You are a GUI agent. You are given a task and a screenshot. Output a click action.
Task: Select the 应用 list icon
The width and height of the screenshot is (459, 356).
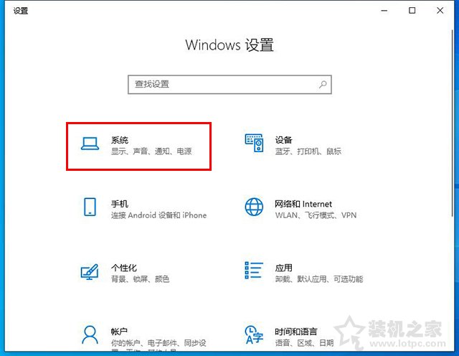coord(254,272)
